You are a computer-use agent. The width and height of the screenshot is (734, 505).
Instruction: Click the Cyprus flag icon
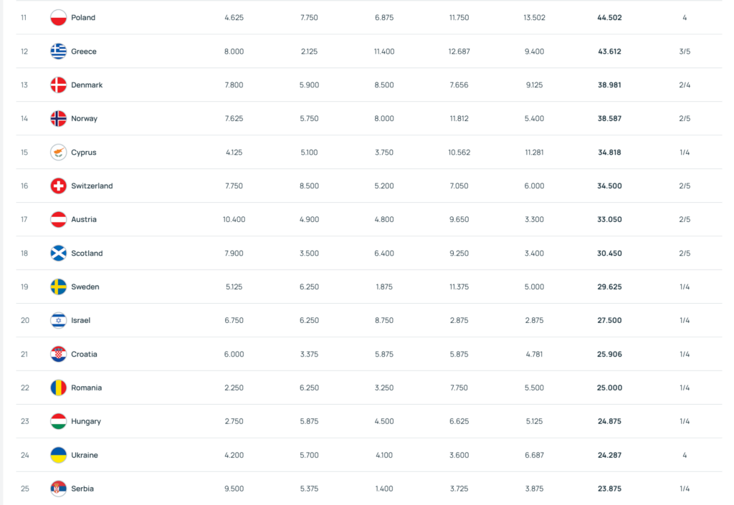coord(59,153)
